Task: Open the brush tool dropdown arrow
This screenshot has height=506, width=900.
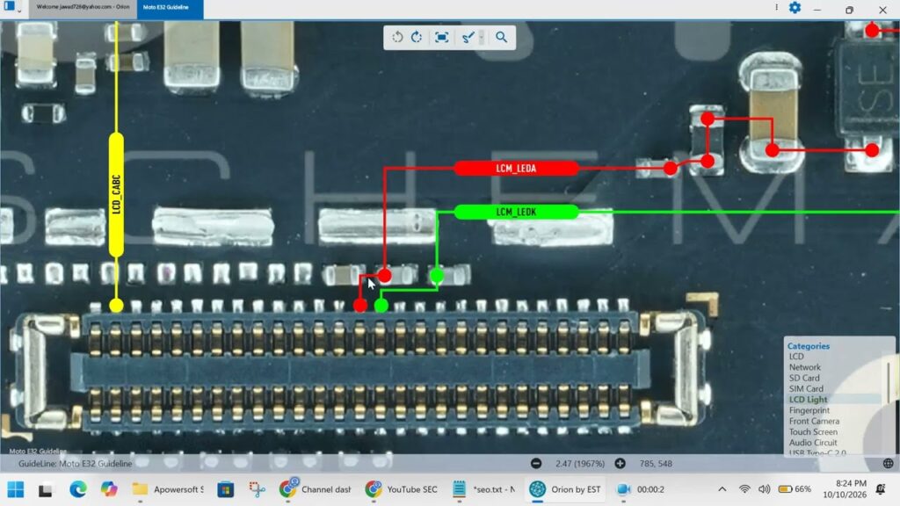Action: [481, 37]
